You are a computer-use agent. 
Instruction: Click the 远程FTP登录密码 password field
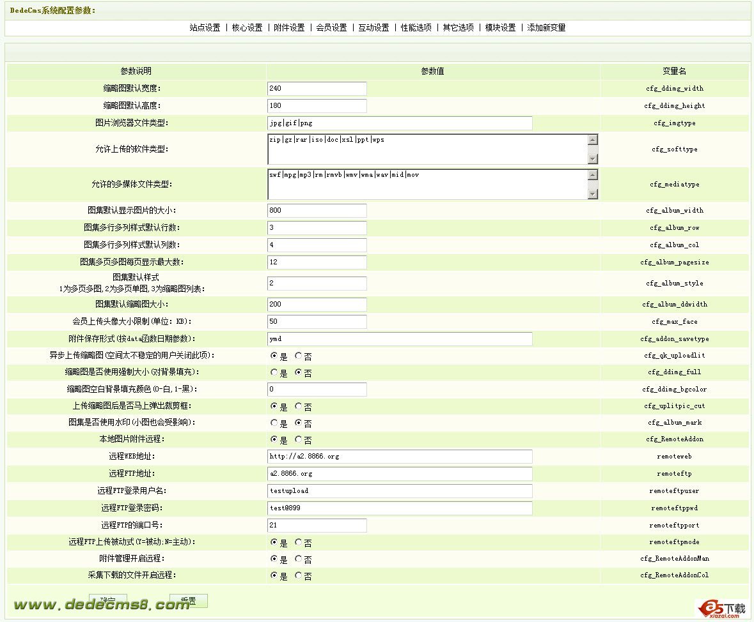click(400, 508)
